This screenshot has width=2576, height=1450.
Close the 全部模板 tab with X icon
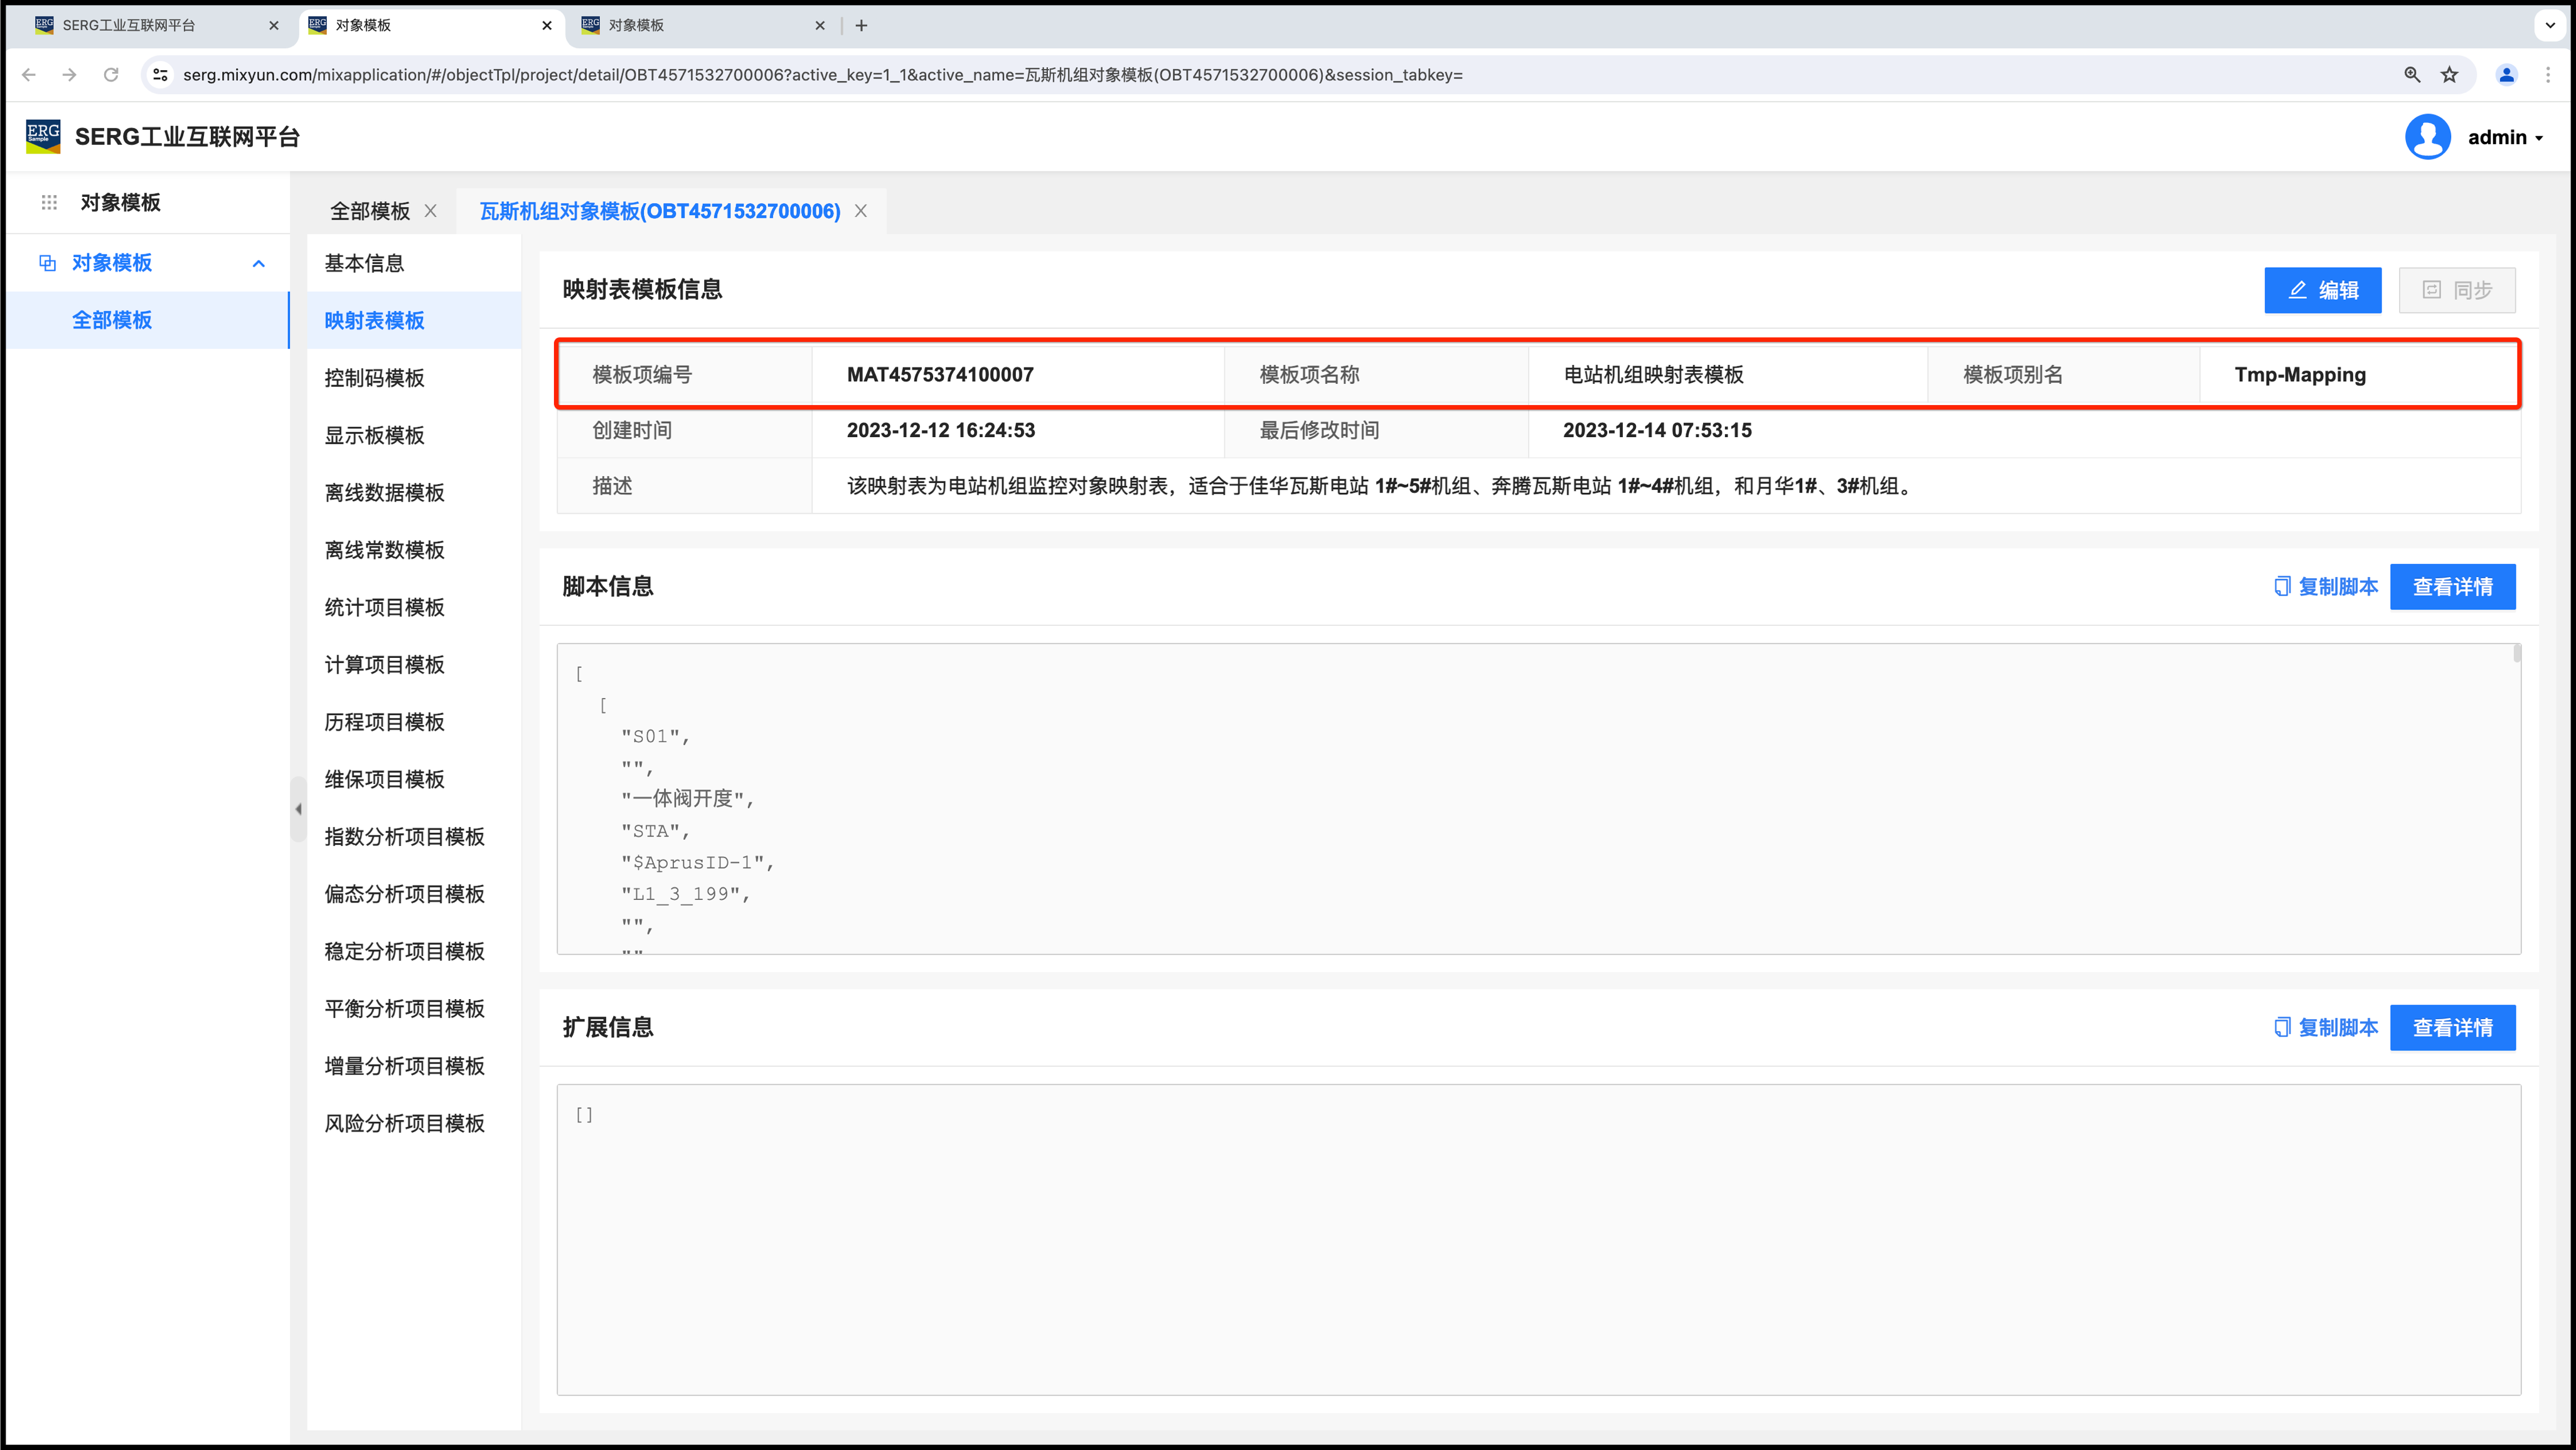pos(431,211)
